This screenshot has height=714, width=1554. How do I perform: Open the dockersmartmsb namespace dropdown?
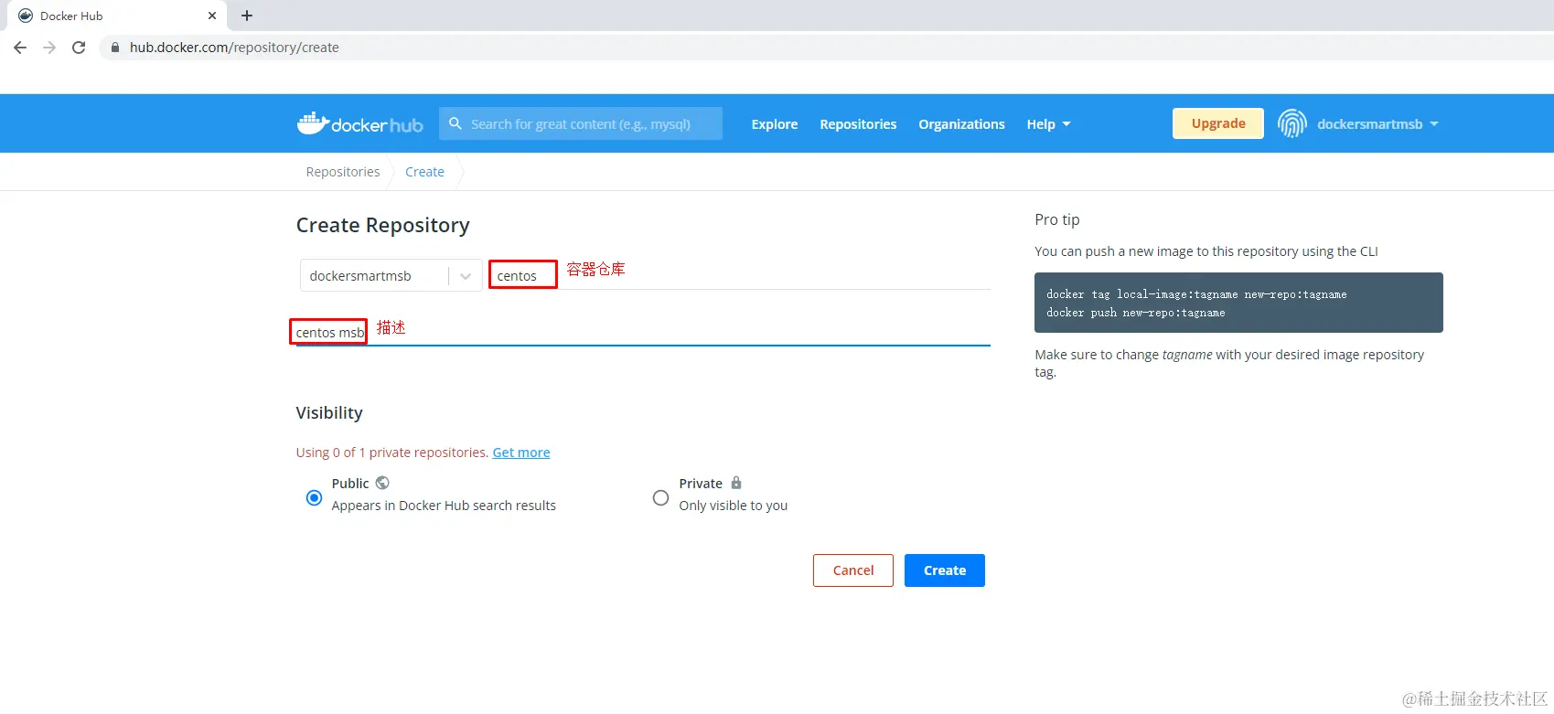click(391, 275)
